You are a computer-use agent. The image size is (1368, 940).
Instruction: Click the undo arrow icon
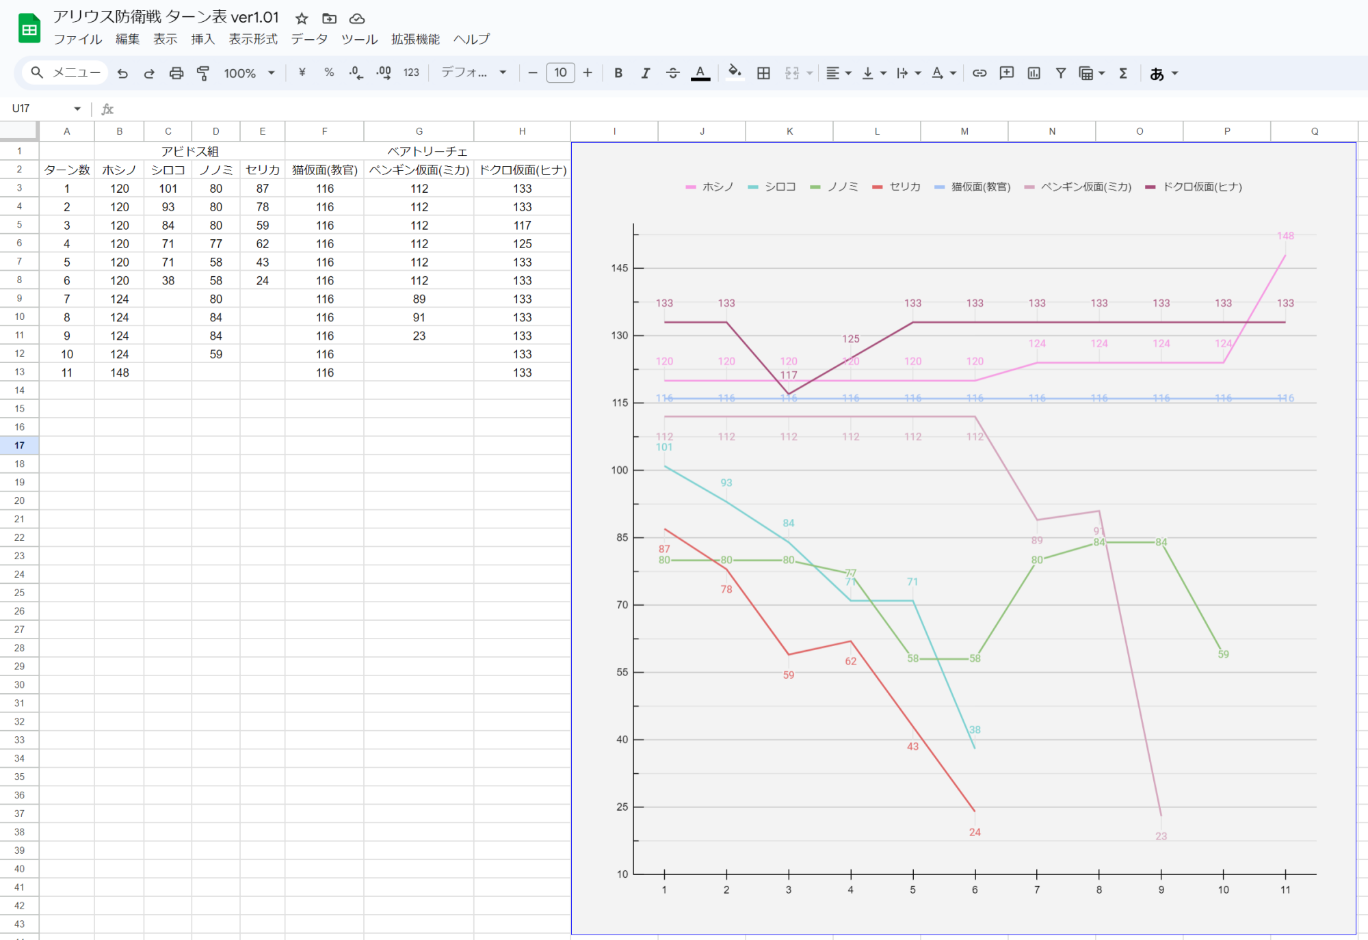pos(122,73)
